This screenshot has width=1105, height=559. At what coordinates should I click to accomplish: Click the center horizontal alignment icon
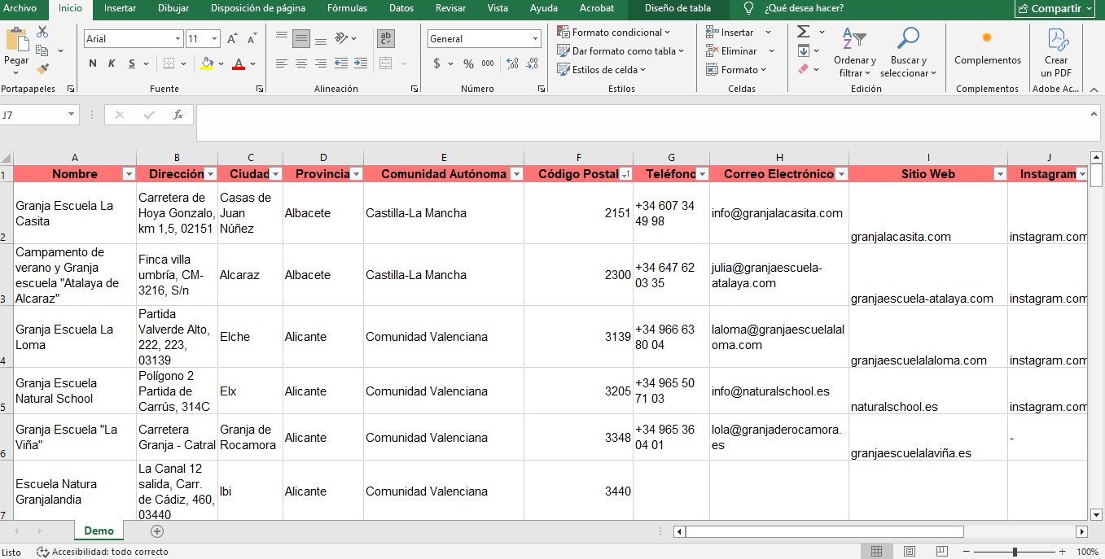(x=301, y=63)
